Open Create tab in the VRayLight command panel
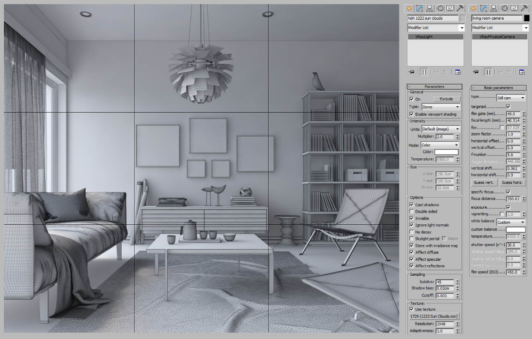 pyautogui.click(x=409, y=9)
